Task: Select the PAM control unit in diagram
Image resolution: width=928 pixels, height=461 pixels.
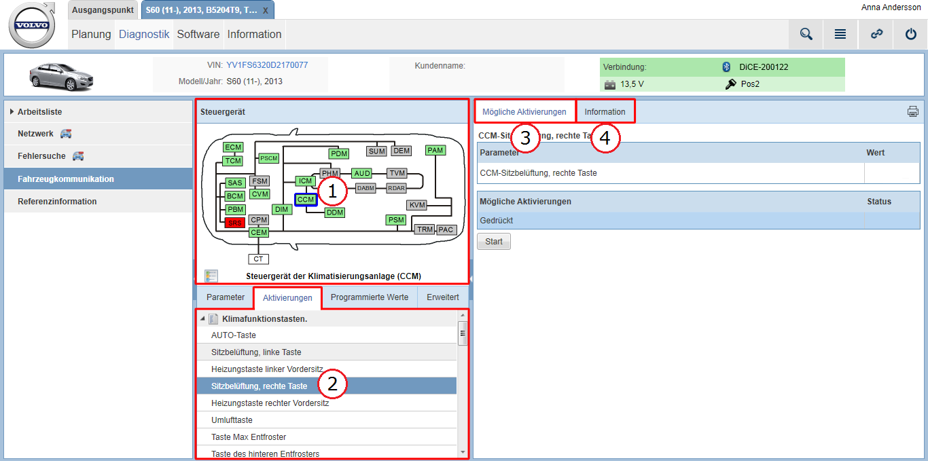Action: pyautogui.click(x=435, y=150)
